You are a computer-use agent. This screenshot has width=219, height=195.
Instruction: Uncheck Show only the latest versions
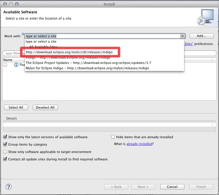[x=5, y=137]
